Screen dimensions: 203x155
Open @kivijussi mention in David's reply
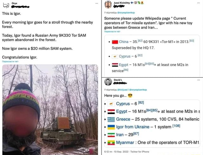coord(123,90)
